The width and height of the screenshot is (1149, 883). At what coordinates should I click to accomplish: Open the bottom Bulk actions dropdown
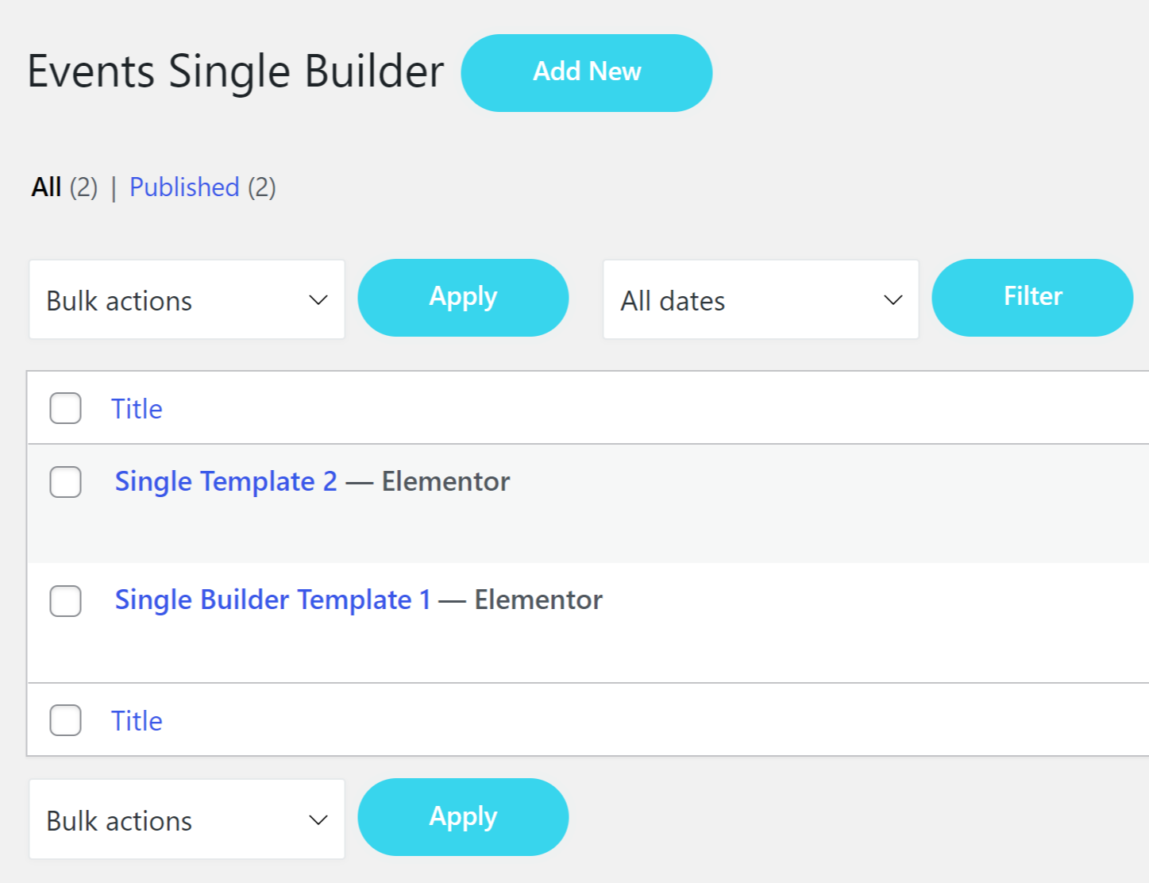187,819
